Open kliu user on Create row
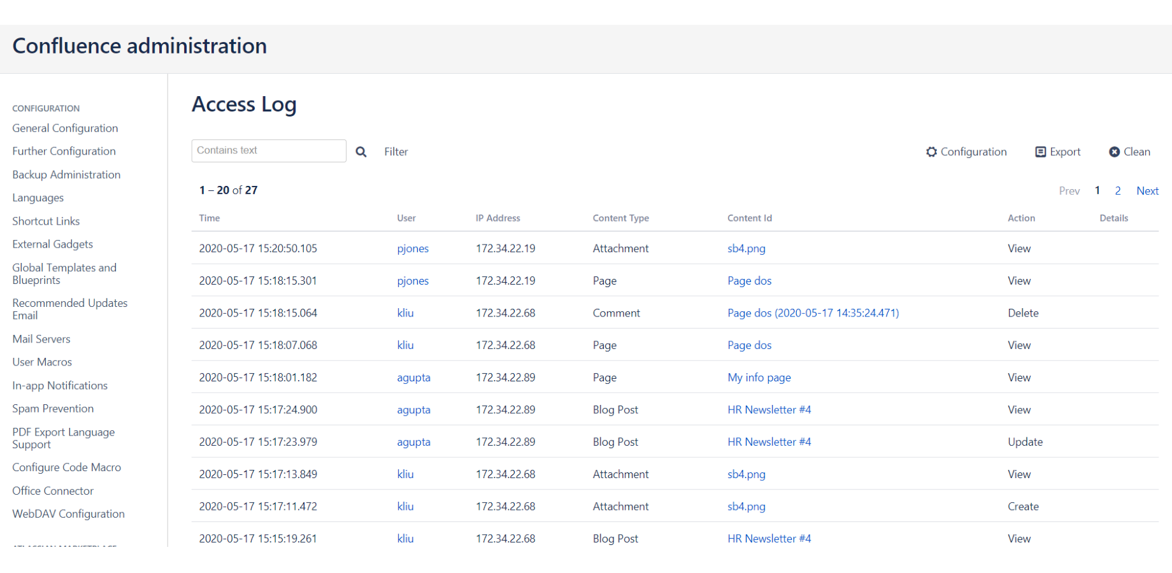Image resolution: width=1172 pixels, height=573 pixels. click(x=405, y=506)
